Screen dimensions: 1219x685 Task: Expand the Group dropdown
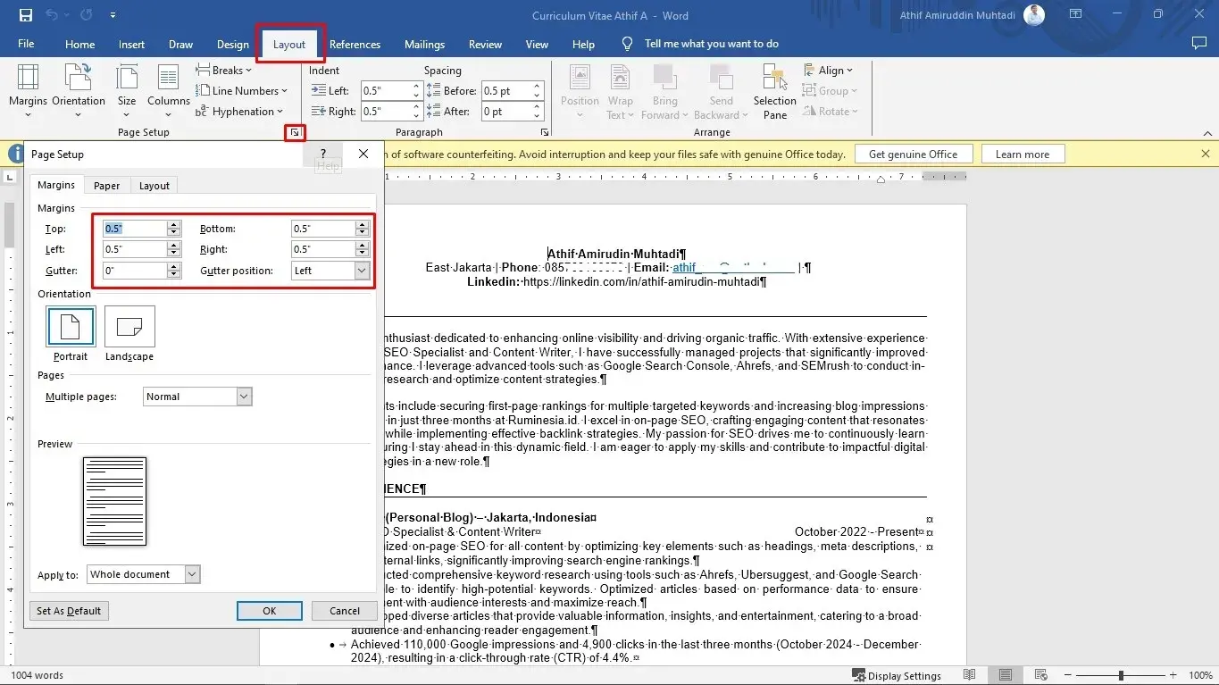tap(830, 91)
